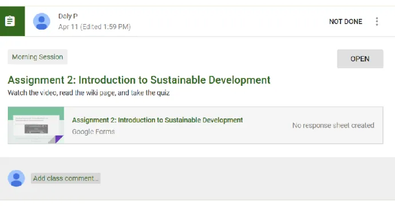This screenshot has width=395, height=206.
Task: Click the NOT DONE status label
Action: coord(346,22)
